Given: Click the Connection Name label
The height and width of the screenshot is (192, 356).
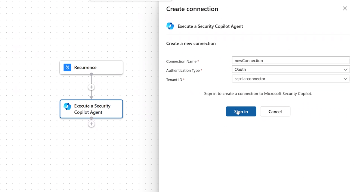Looking at the screenshot, I should click(x=181, y=61).
